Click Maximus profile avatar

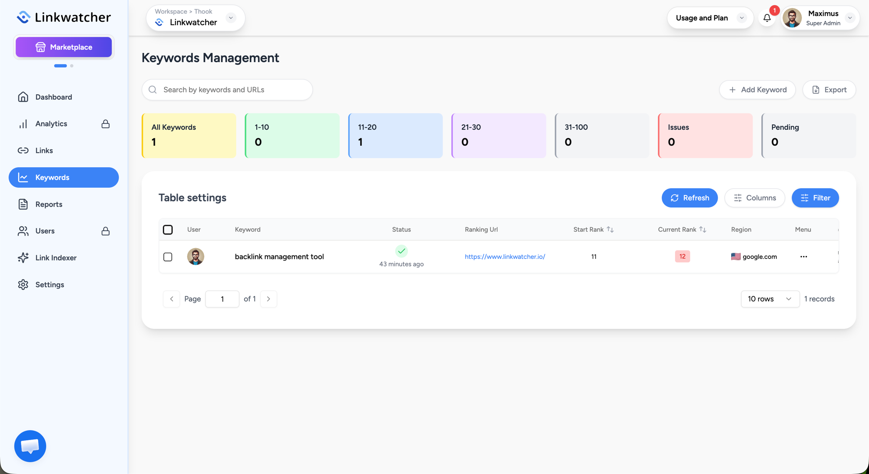coord(792,18)
